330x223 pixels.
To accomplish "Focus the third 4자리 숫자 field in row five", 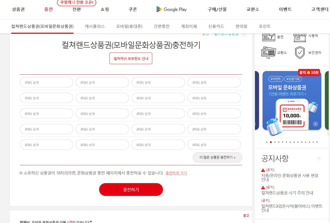I will (x=158, y=145).
